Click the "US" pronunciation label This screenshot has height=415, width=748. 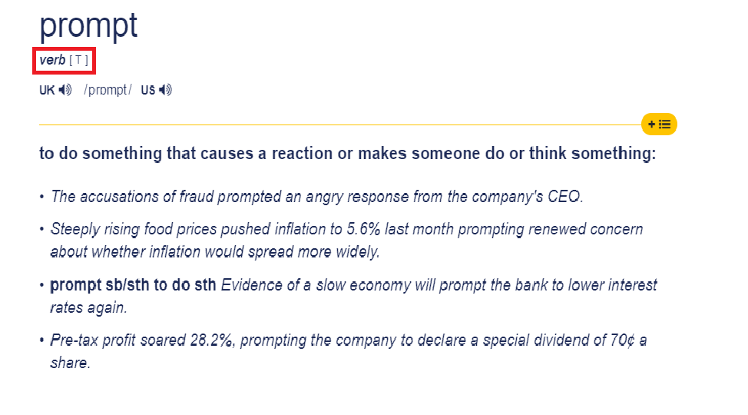[148, 90]
